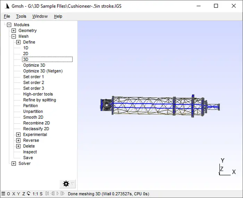Click the Solver label
243x198 pixels.
click(25, 163)
